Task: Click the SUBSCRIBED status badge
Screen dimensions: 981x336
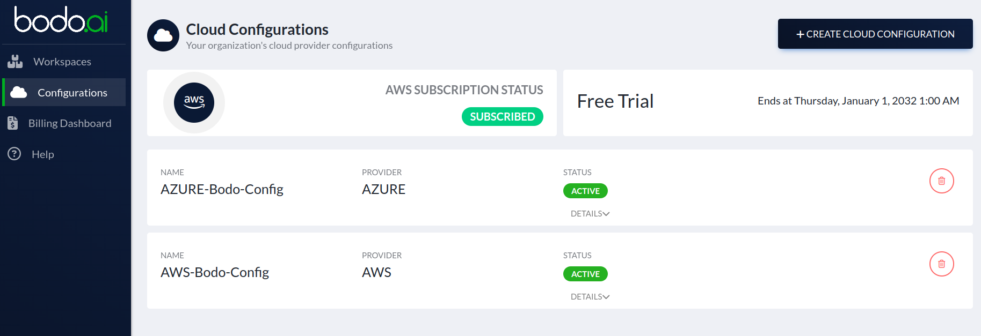Action: 502,116
